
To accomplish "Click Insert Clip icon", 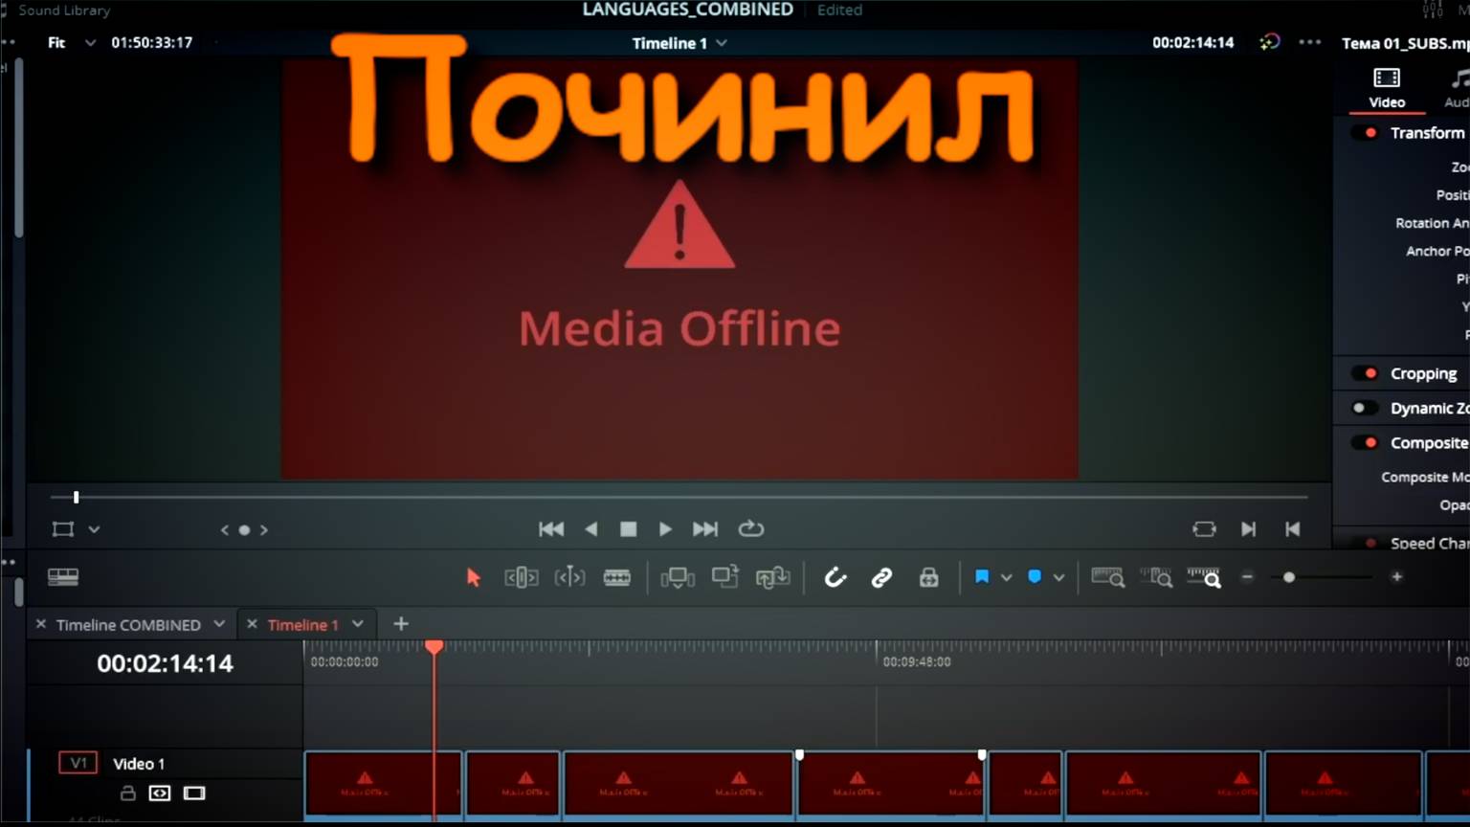I will click(x=678, y=577).
